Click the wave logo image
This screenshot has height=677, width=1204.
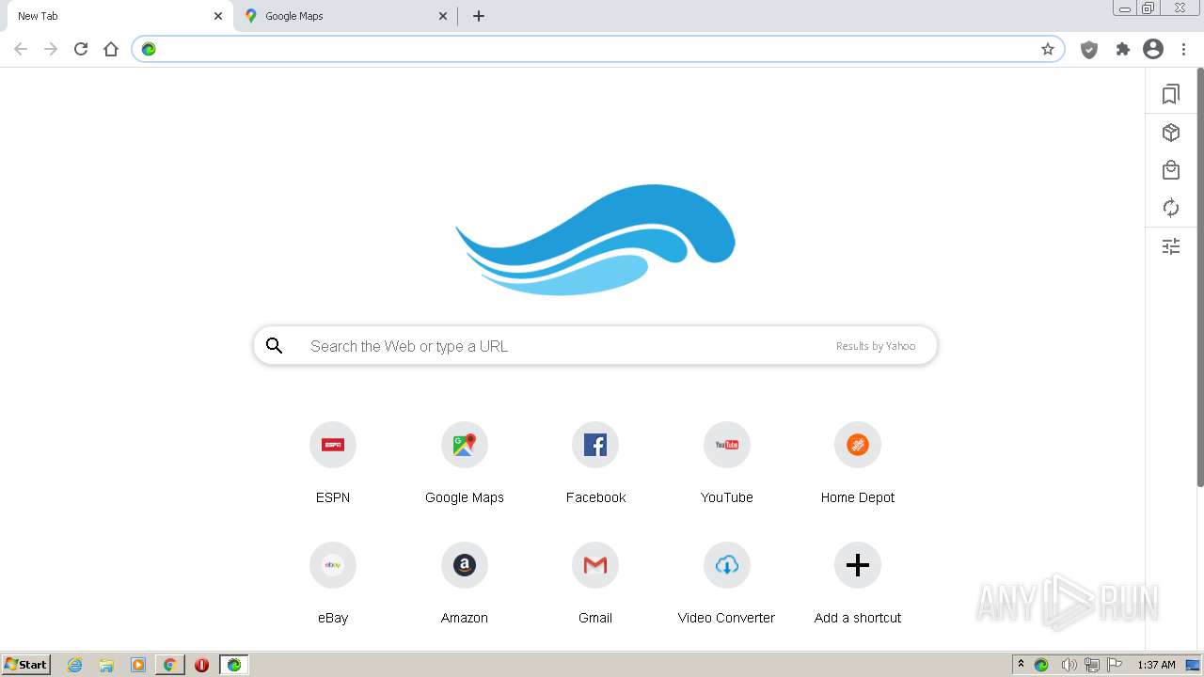pyautogui.click(x=595, y=240)
